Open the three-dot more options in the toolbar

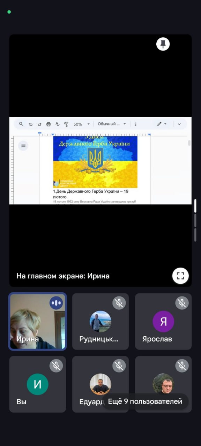136,124
